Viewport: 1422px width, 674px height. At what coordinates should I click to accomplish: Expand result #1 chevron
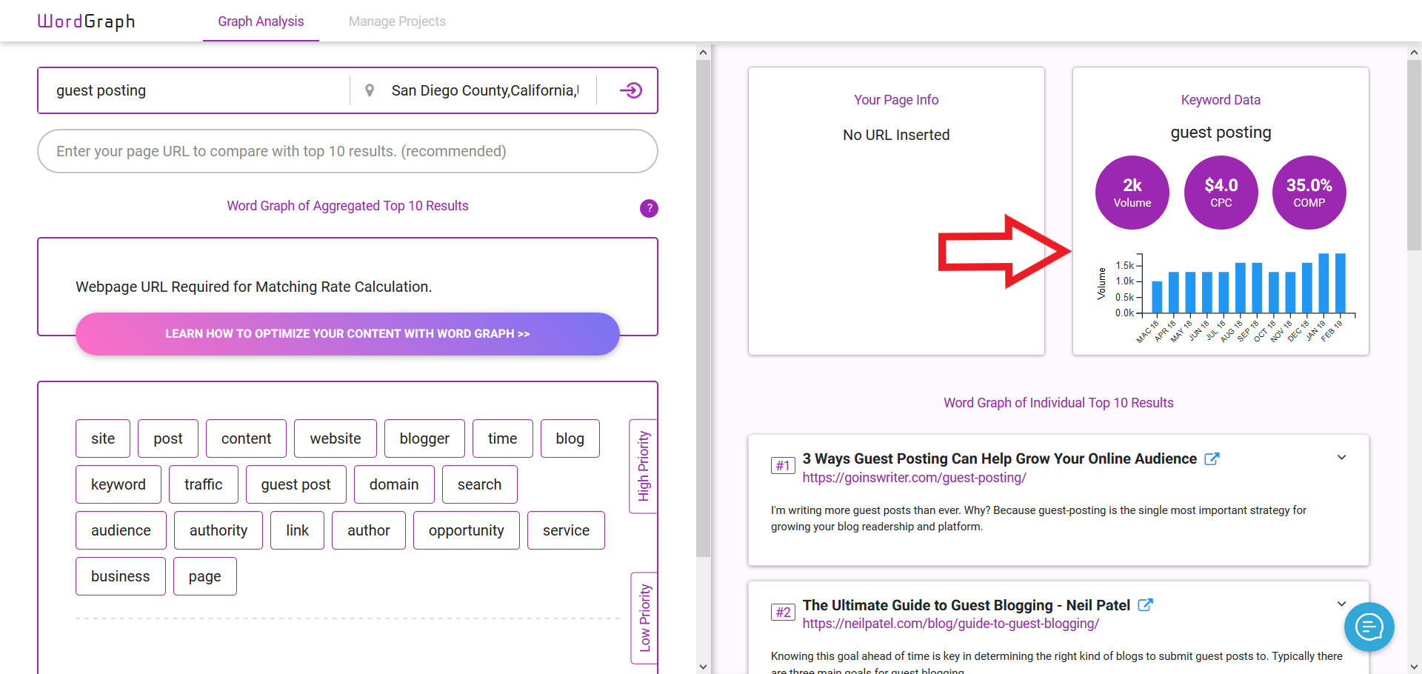coord(1341,457)
